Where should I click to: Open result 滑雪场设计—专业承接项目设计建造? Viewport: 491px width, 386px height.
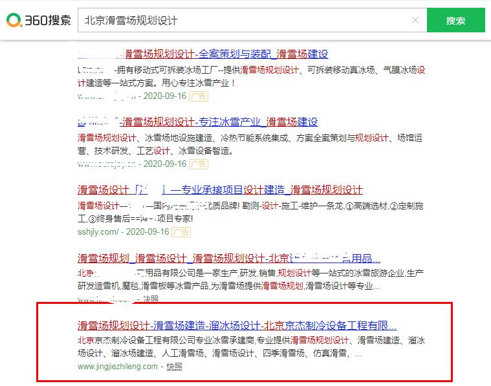click(x=220, y=189)
